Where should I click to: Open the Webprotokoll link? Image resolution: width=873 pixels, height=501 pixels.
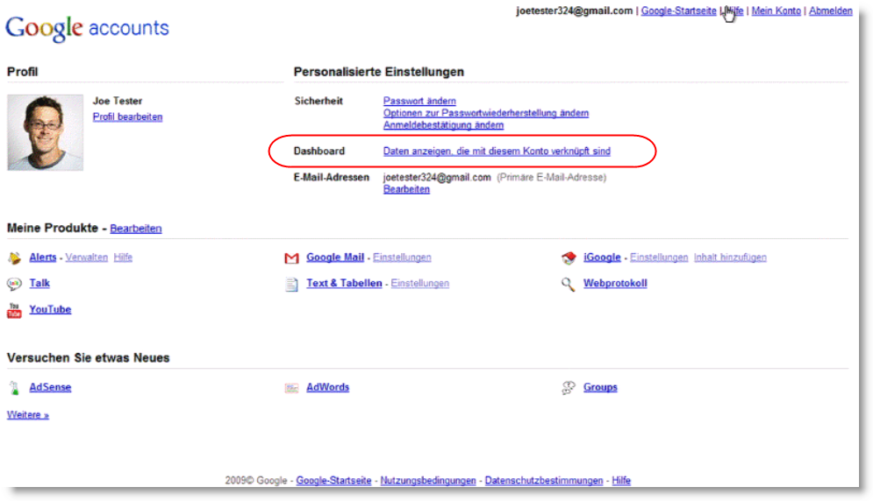pos(615,283)
